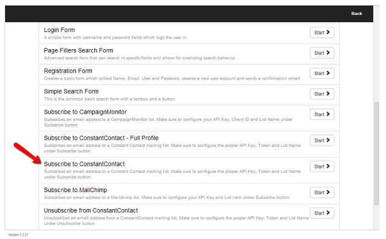This screenshot has width=386, height=239.
Task: Start the Simple Search Form template
Action: [322, 94]
